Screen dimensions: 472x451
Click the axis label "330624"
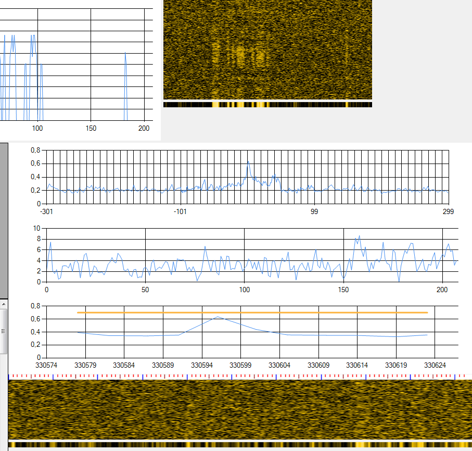(435, 365)
